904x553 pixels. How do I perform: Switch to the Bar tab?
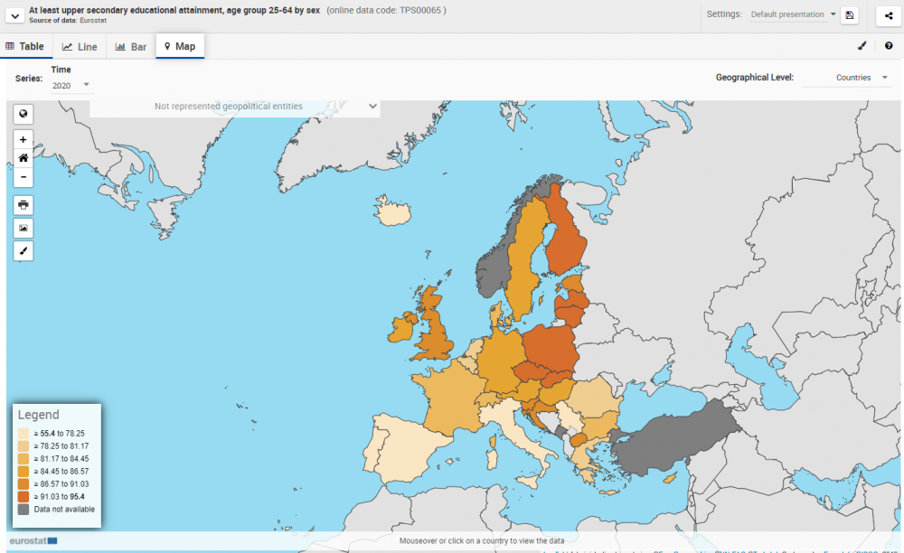tap(131, 47)
